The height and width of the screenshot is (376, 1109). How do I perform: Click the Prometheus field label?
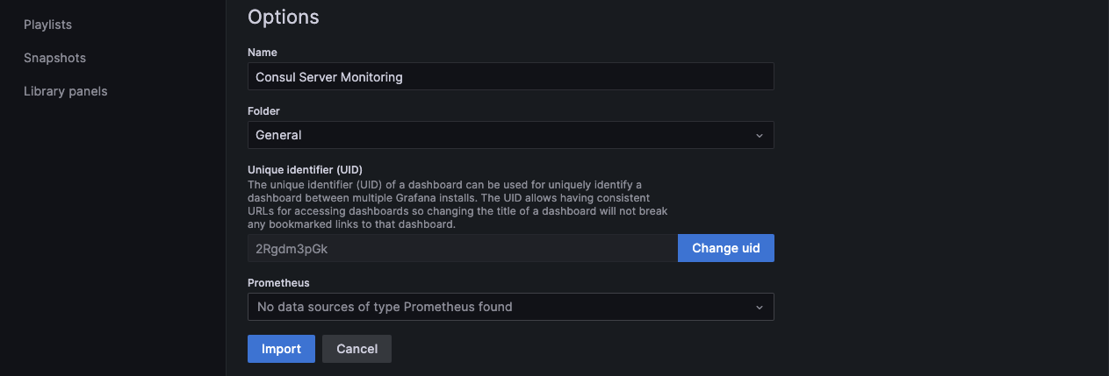[278, 283]
